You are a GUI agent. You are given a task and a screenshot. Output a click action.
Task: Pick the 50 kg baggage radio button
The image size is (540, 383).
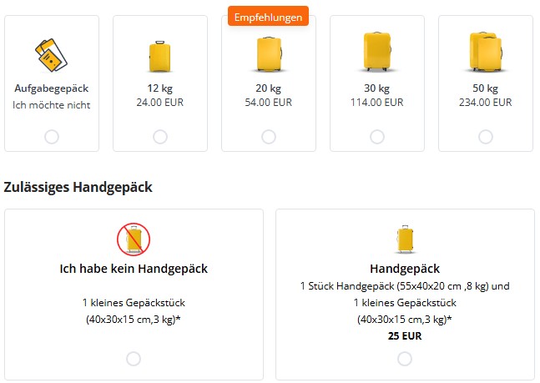[486, 137]
